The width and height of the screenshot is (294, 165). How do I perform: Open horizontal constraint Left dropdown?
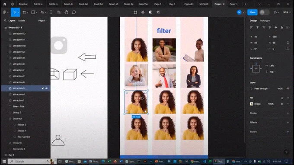point(271,66)
